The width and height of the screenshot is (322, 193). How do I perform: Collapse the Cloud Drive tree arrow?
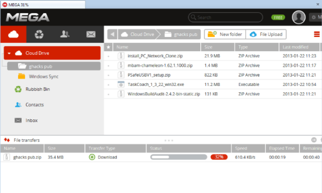pos(9,53)
